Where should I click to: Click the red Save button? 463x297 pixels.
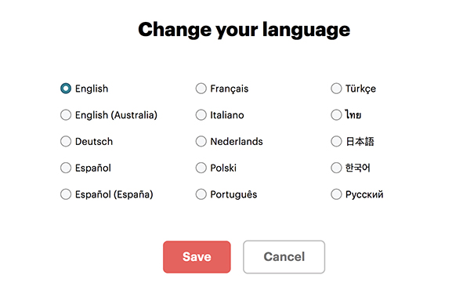pos(197,257)
